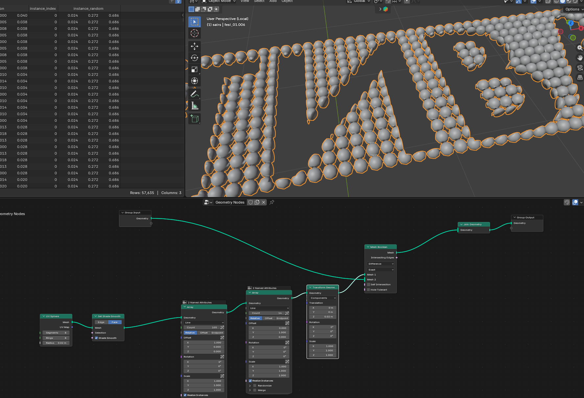Select the Move tool in the viewport toolbar
The height and width of the screenshot is (398, 584).
tap(194, 46)
